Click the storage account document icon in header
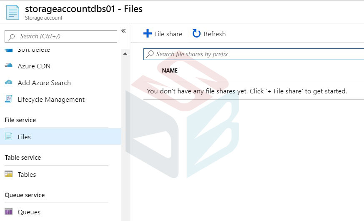The image size is (364, 221). tap(13, 13)
